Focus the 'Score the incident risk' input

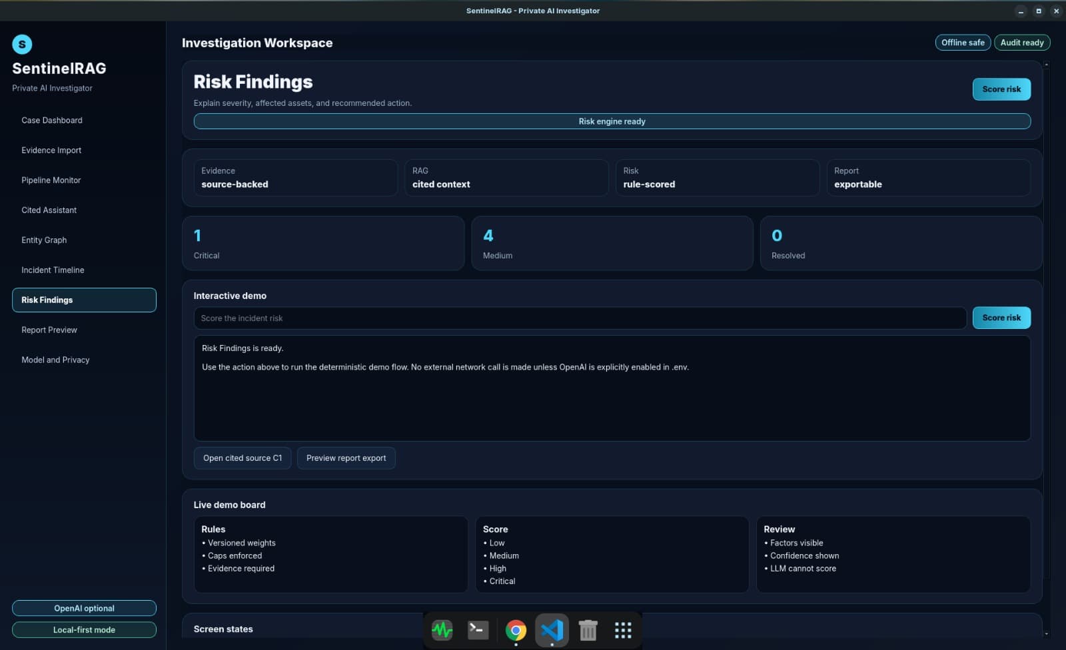(x=580, y=318)
